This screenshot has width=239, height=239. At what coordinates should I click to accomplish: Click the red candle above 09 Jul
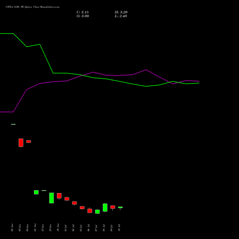(x=113, y=207)
